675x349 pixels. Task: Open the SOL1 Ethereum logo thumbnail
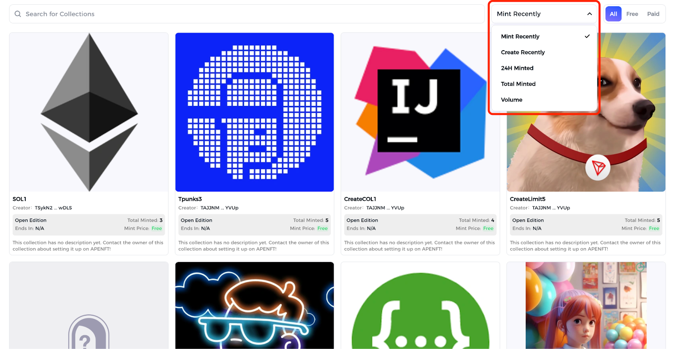(89, 112)
